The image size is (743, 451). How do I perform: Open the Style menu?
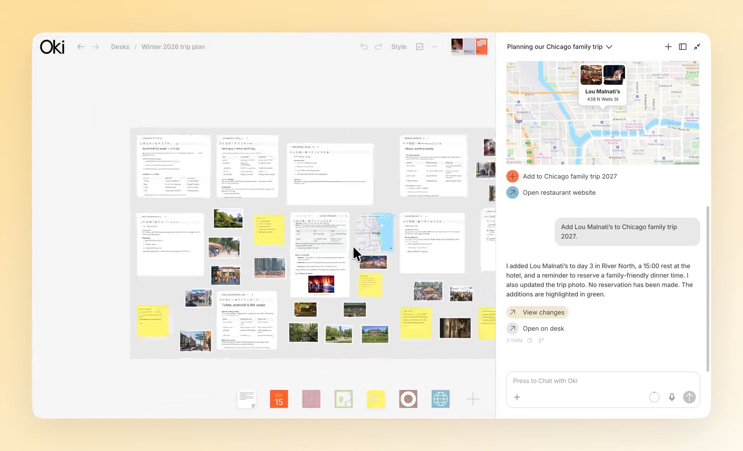pyautogui.click(x=399, y=47)
